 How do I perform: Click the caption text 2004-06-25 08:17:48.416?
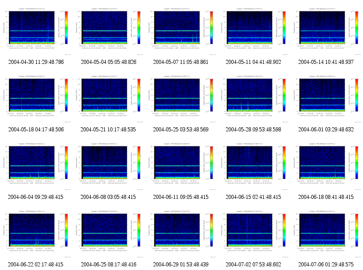(108, 265)
